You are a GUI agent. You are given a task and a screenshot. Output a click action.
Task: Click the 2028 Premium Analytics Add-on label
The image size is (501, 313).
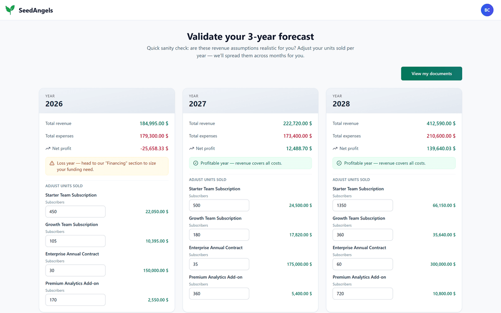(x=359, y=277)
